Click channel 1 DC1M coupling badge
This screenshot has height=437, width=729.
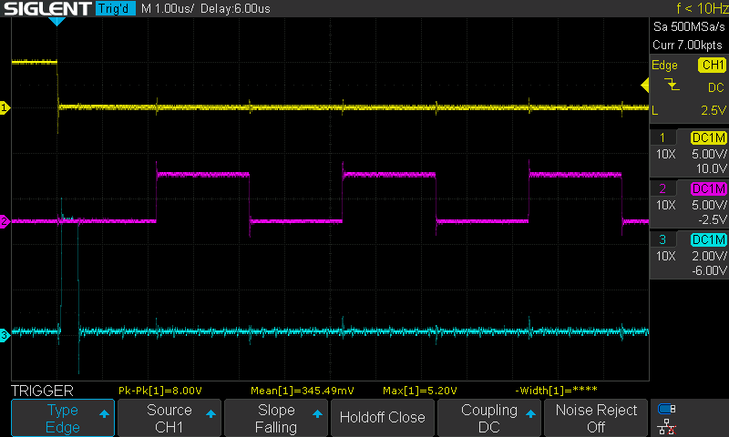pyautogui.click(x=709, y=137)
